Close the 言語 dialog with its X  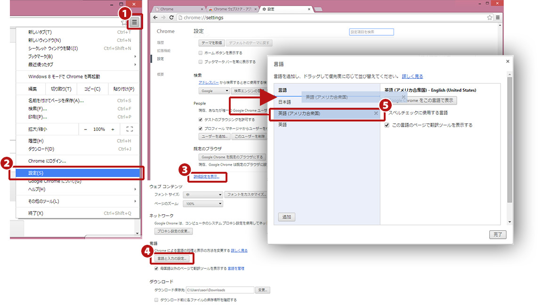pyautogui.click(x=508, y=61)
